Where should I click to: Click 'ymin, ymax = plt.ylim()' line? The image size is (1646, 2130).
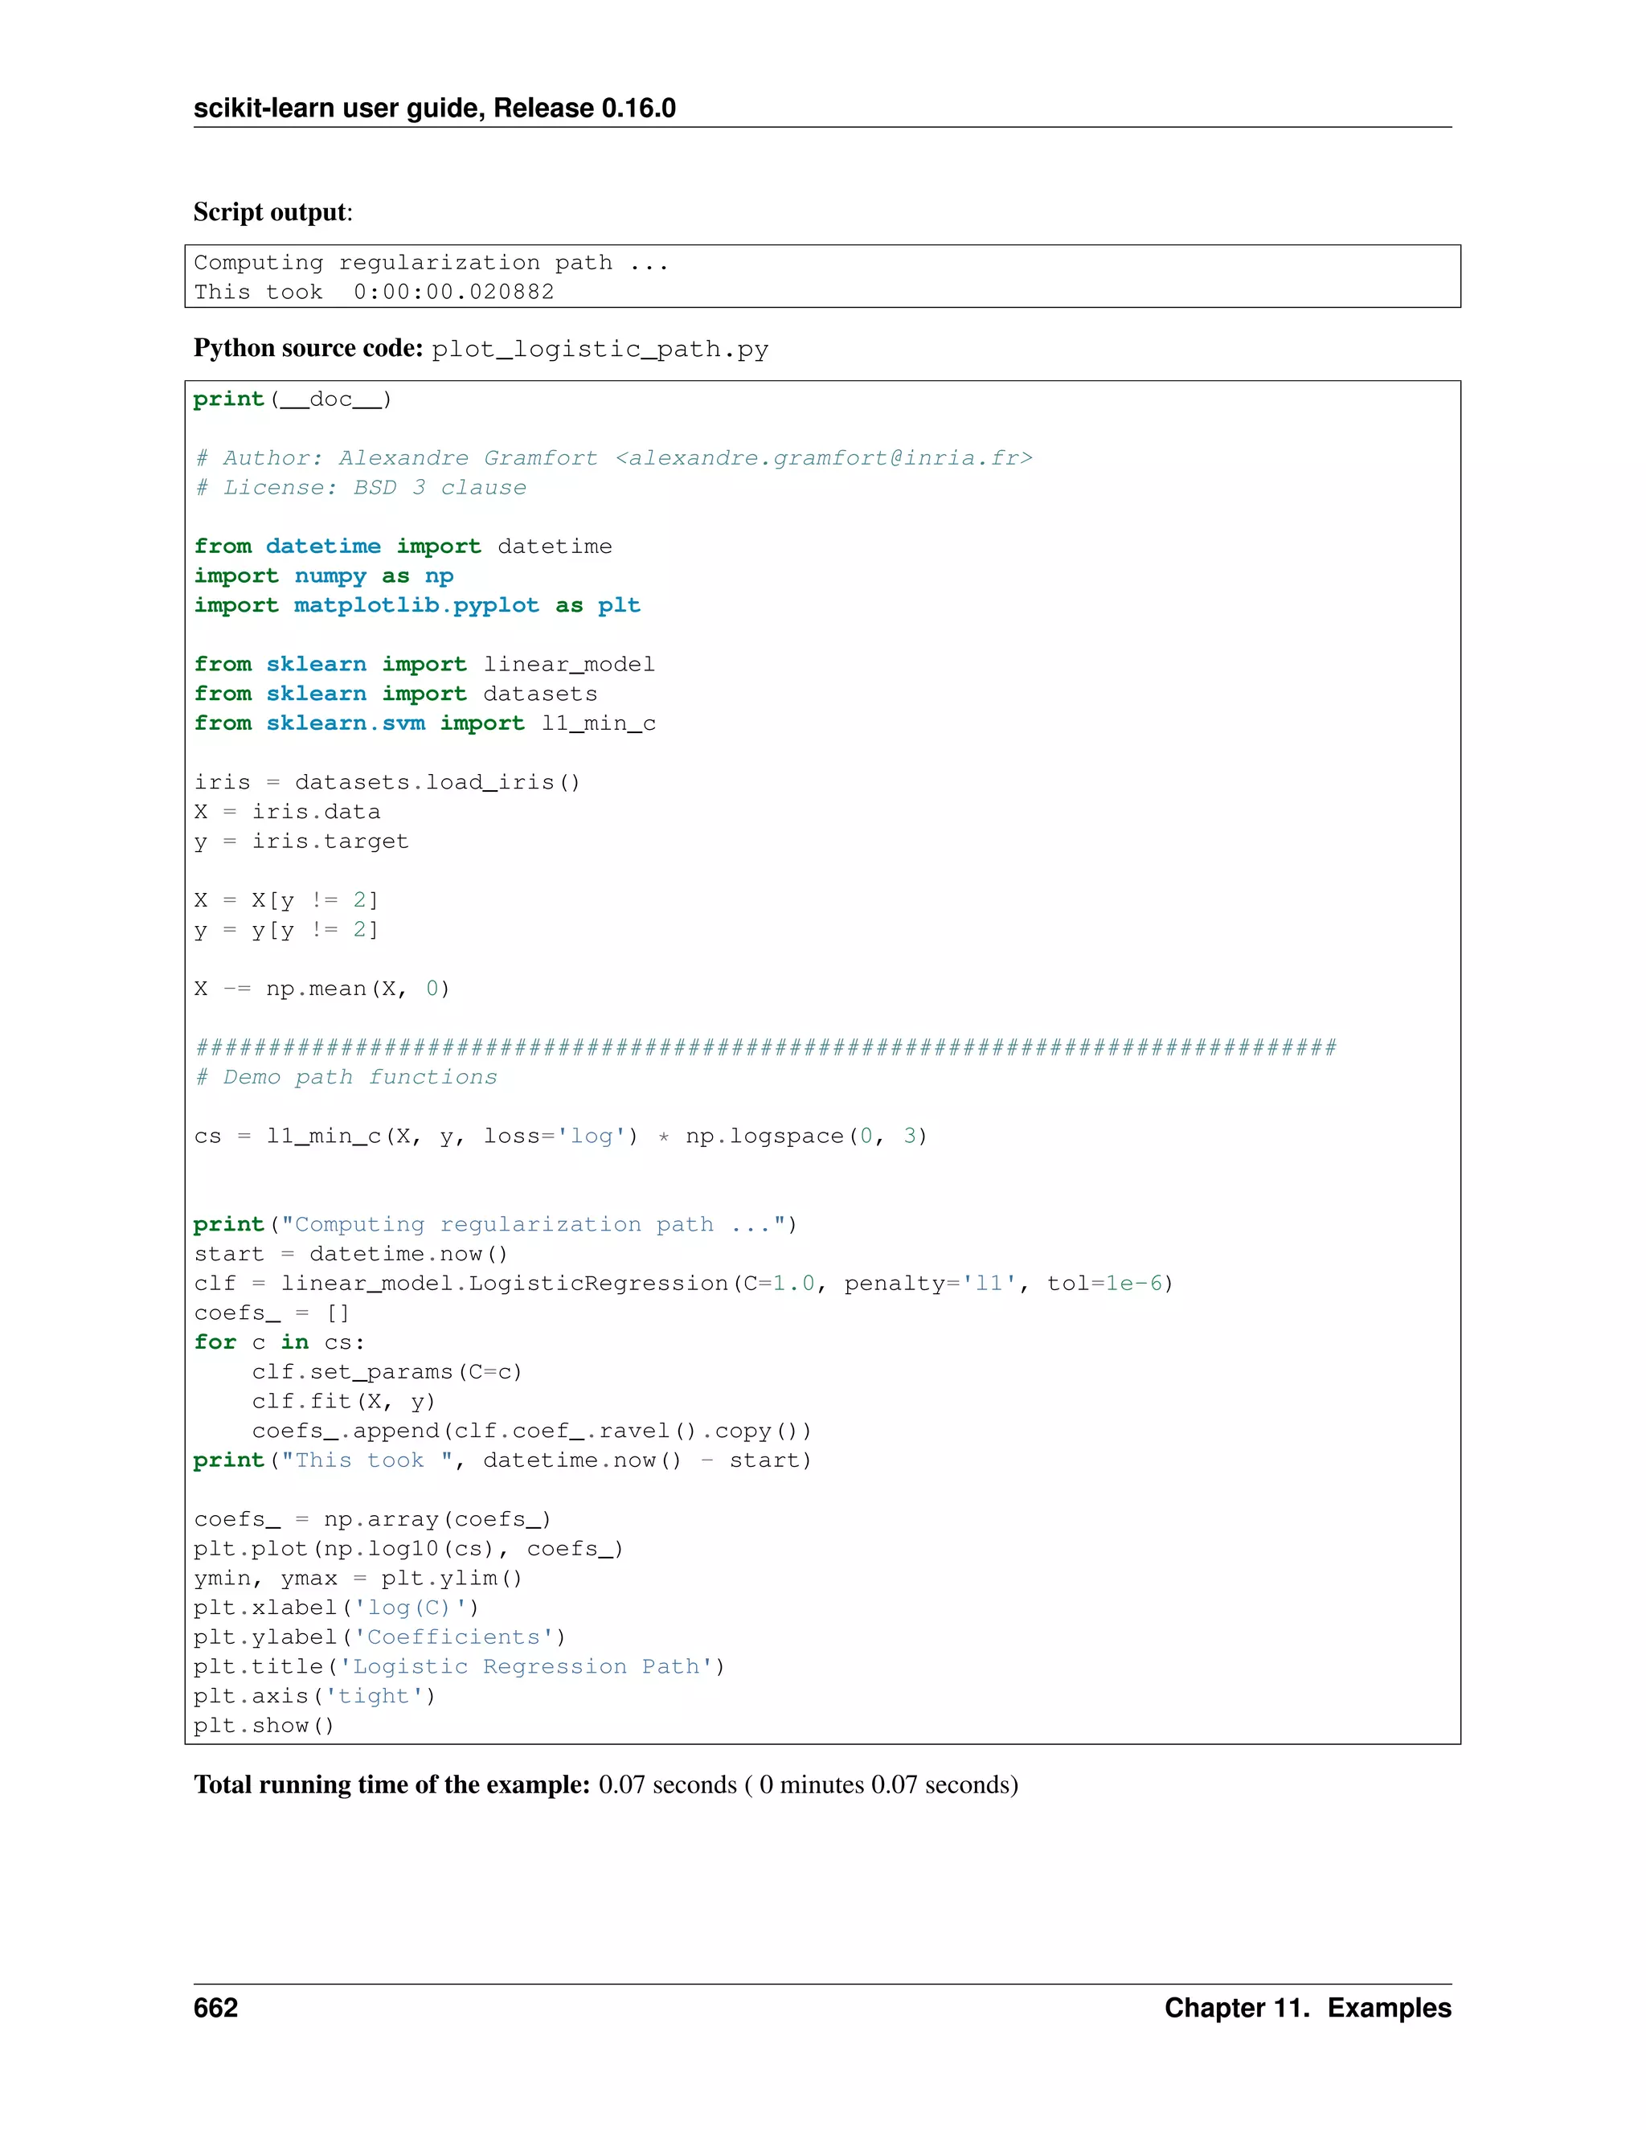(x=358, y=1578)
